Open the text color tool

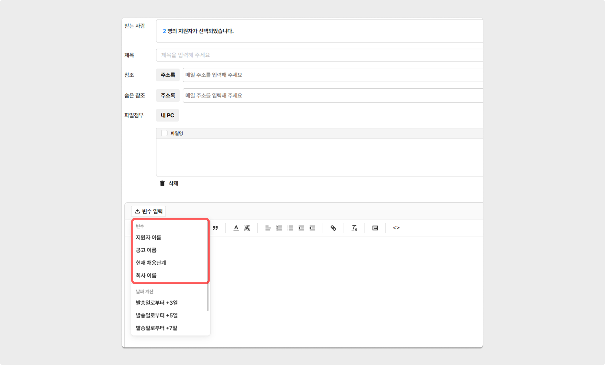pyautogui.click(x=236, y=228)
